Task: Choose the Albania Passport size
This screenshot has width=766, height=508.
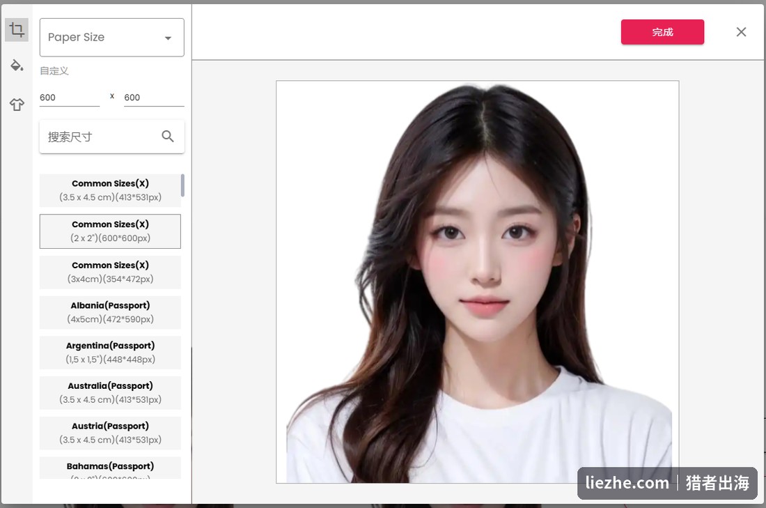Action: (110, 312)
